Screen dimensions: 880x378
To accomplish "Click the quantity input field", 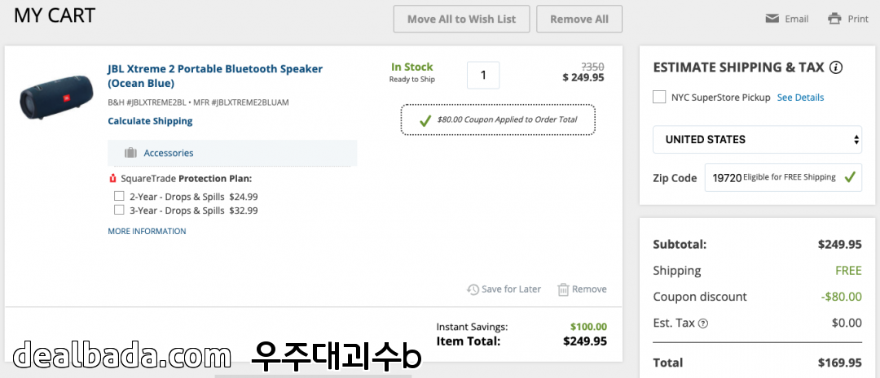I will (483, 76).
